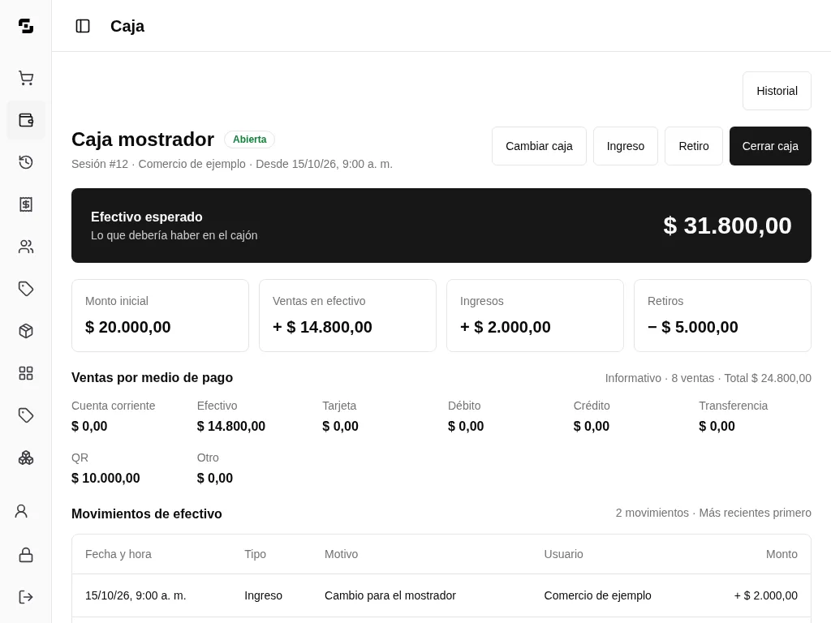Click the Movimientos de efectivo heading
Viewport: 831px width, 623px height.
(147, 513)
